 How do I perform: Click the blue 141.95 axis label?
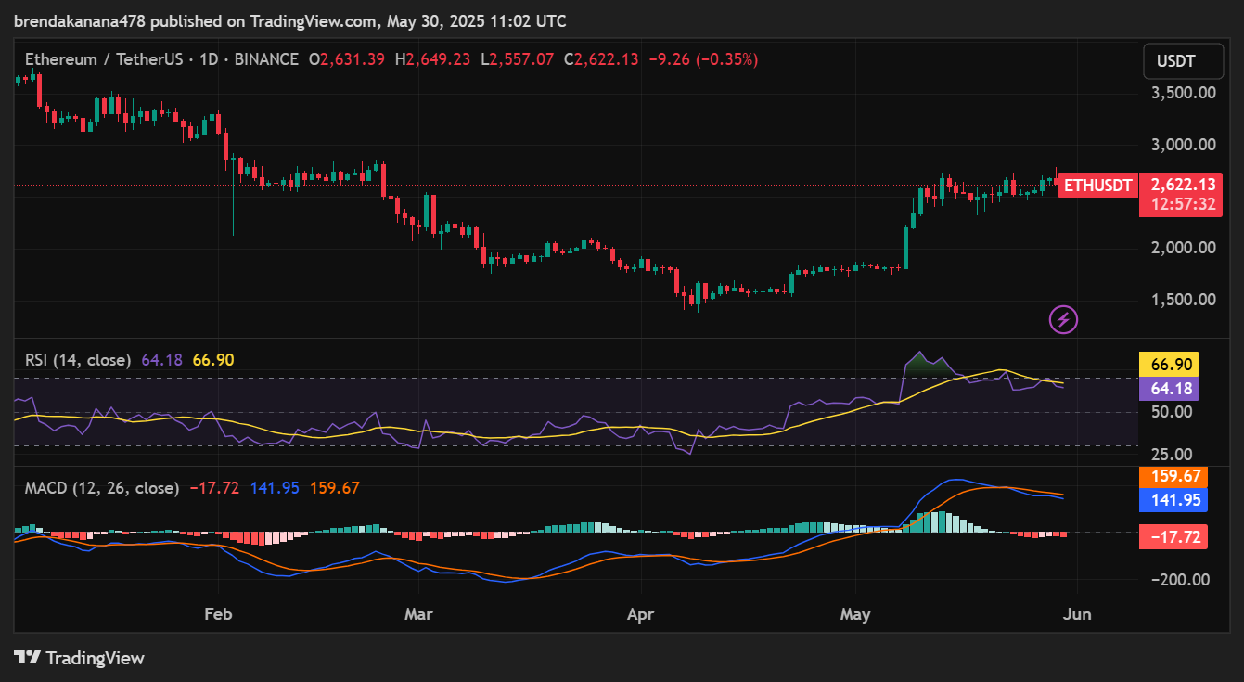click(1173, 500)
